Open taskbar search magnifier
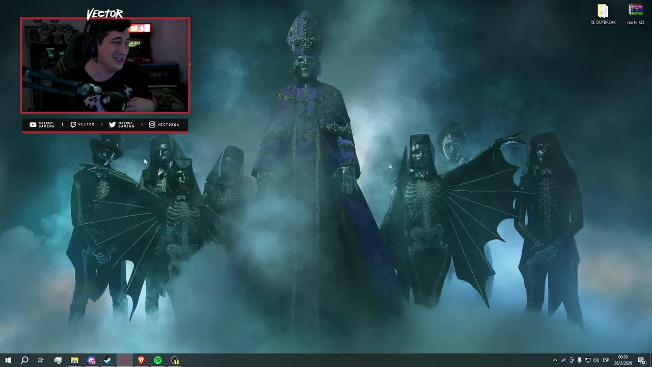This screenshot has height=367, width=652. 24,360
